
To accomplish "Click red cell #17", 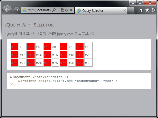I will point(63,55).
